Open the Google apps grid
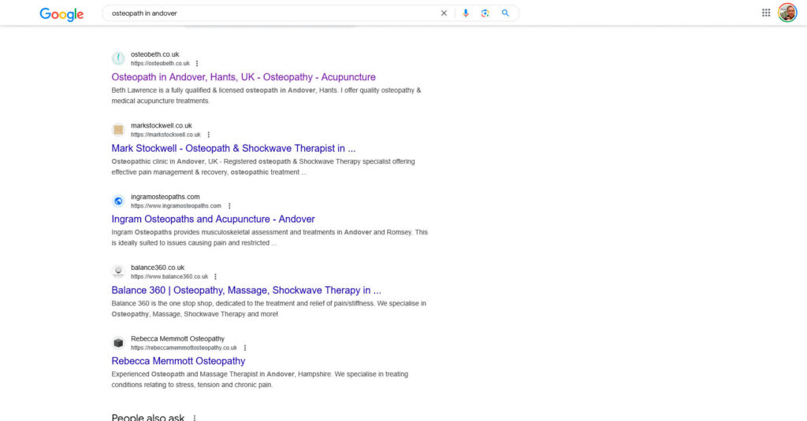 tap(766, 13)
